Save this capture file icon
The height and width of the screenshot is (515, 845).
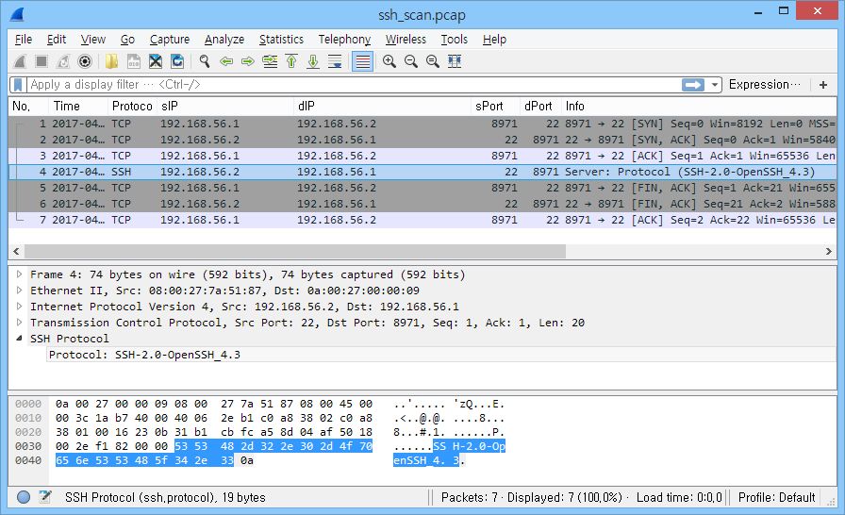(x=134, y=61)
